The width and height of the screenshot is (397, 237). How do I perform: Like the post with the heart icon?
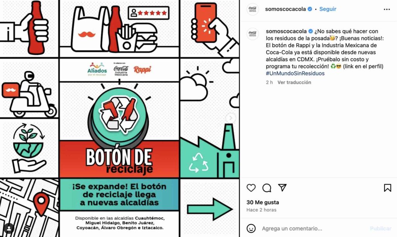(251, 188)
